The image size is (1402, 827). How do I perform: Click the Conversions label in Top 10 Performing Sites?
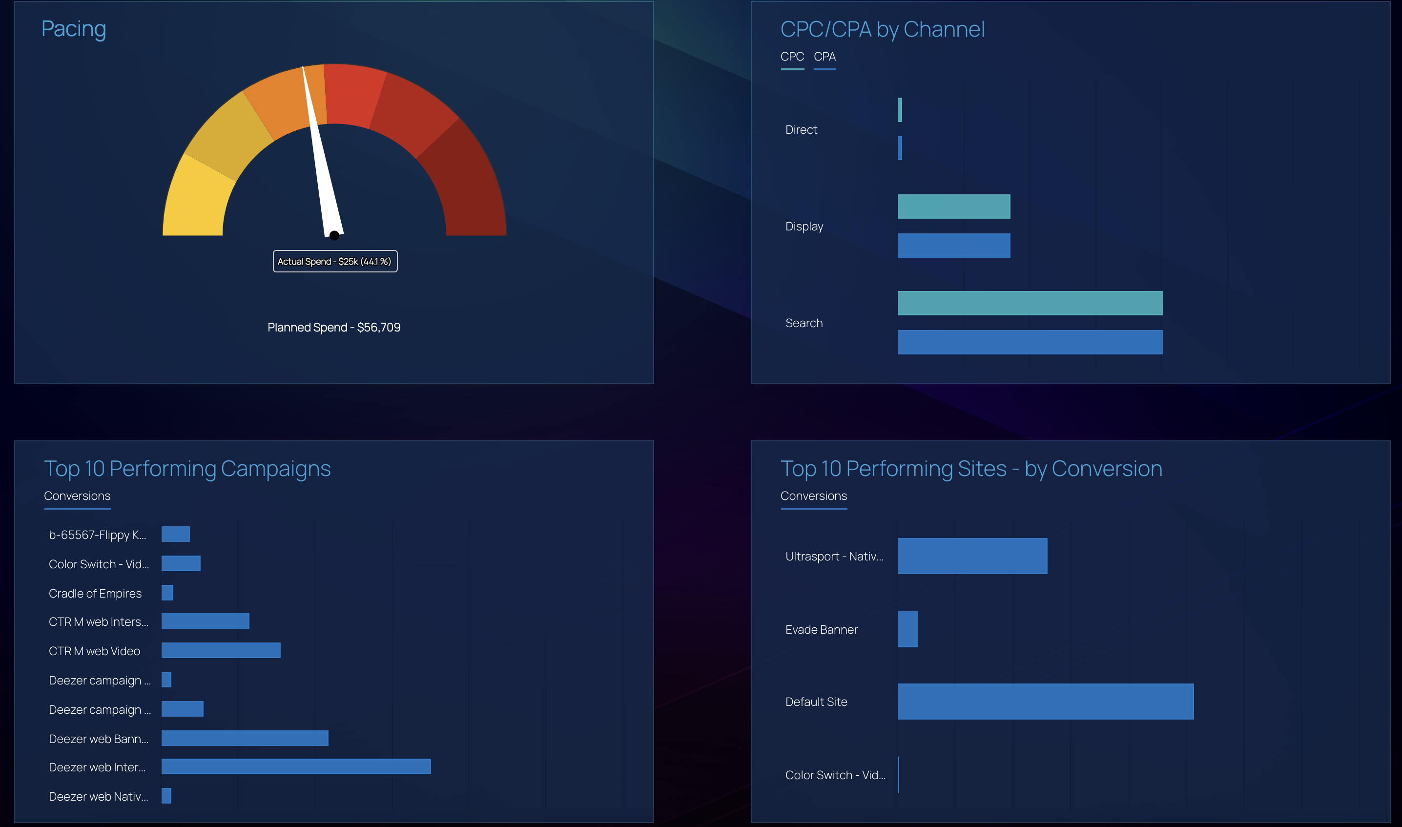(x=814, y=496)
